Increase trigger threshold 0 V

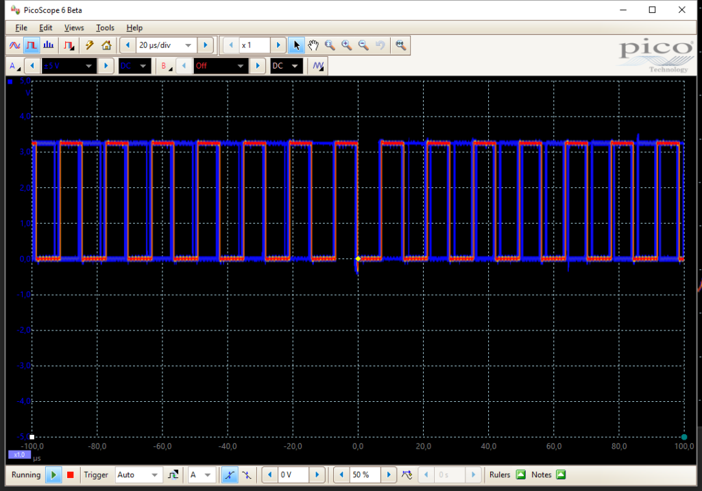pyautogui.click(x=317, y=475)
